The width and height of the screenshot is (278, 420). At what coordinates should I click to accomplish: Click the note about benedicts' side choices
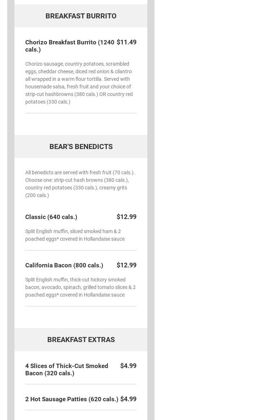tap(80, 184)
